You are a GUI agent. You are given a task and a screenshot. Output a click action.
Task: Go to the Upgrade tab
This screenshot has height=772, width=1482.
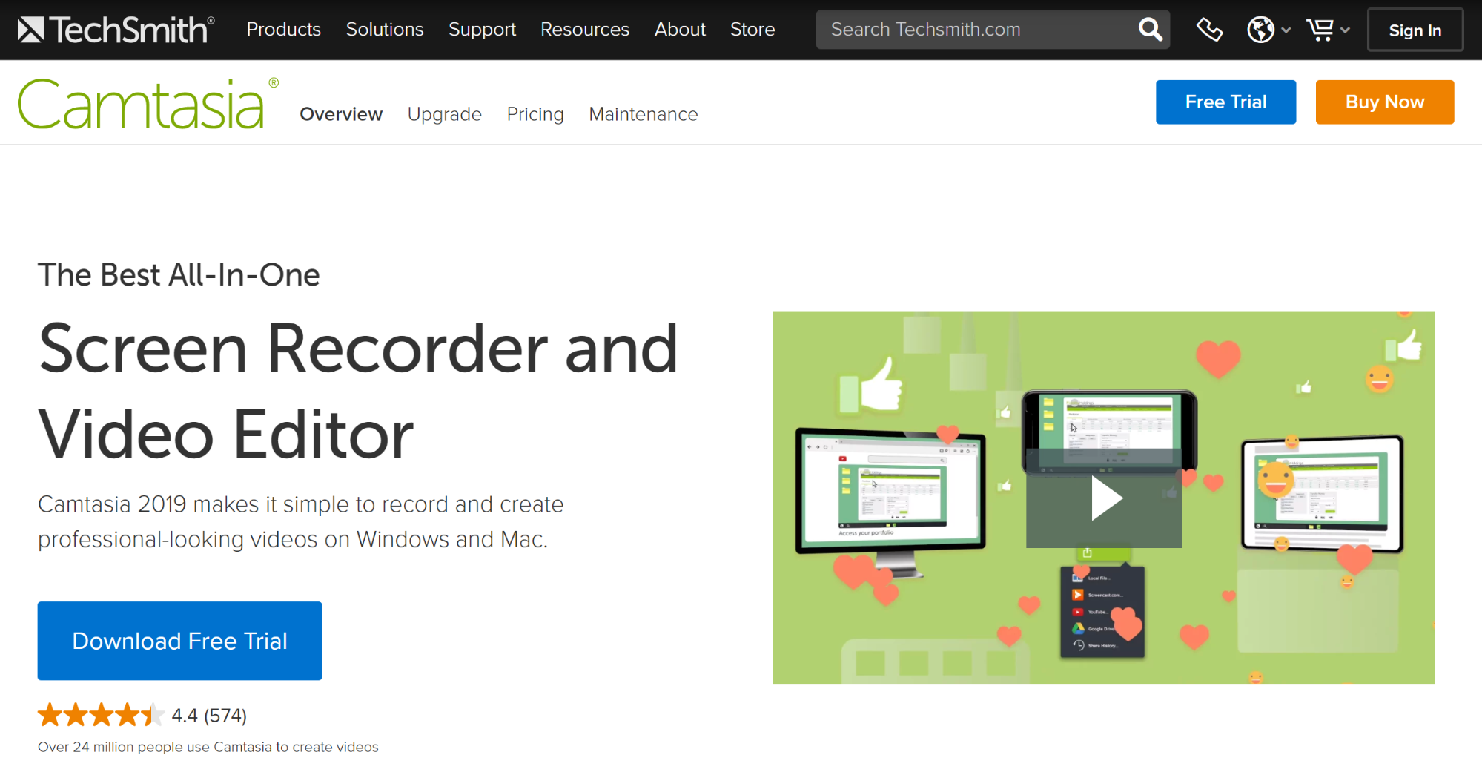click(445, 114)
